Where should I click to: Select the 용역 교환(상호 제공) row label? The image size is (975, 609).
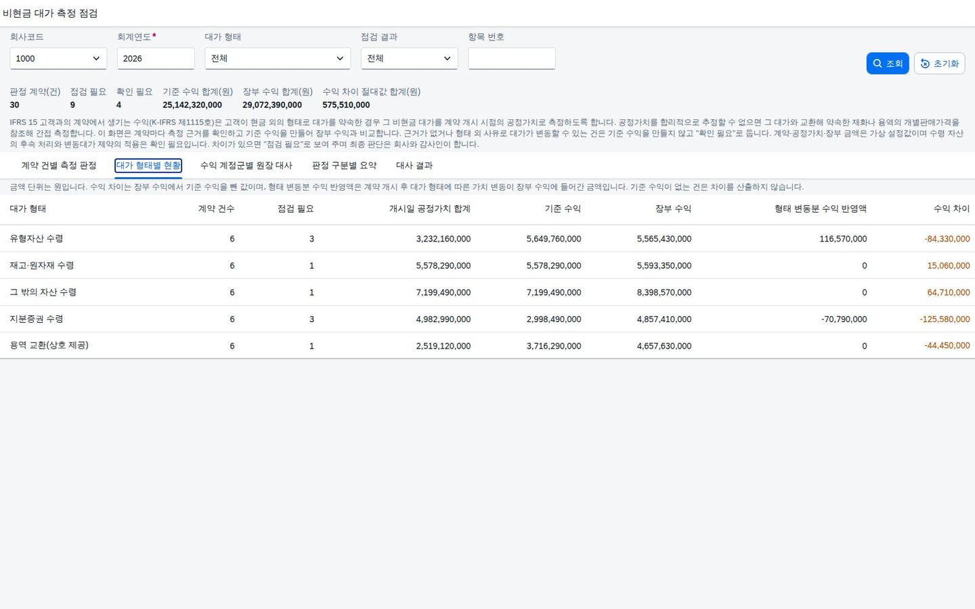pyautogui.click(x=49, y=346)
